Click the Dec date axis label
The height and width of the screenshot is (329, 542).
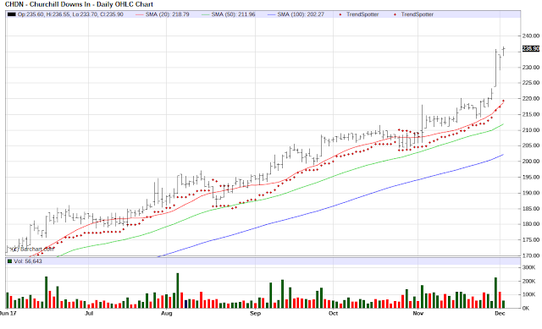pyautogui.click(x=500, y=314)
